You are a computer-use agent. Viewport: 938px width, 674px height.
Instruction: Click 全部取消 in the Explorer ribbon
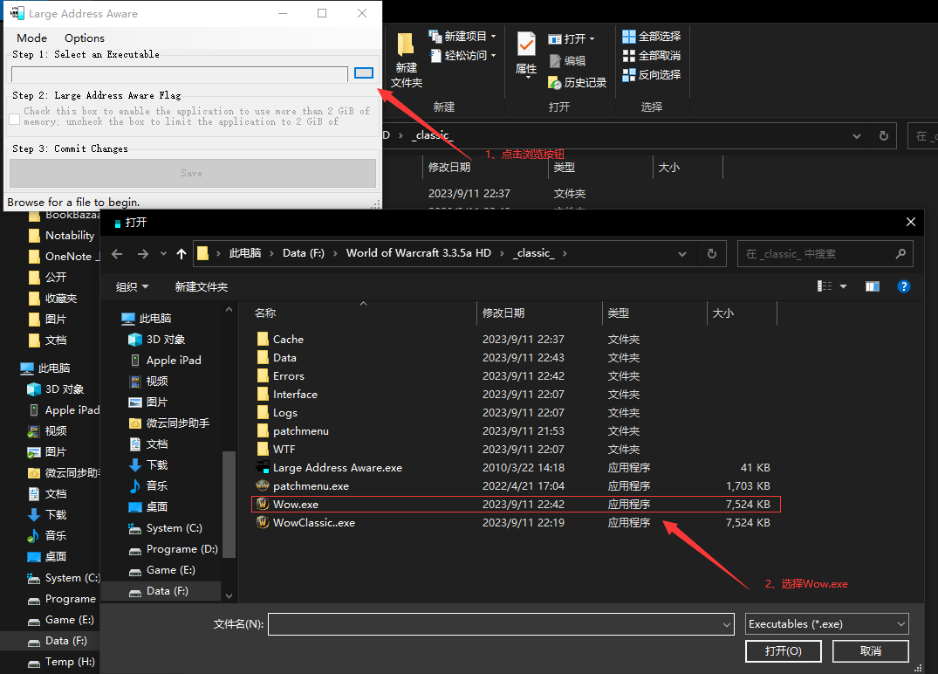(652, 56)
